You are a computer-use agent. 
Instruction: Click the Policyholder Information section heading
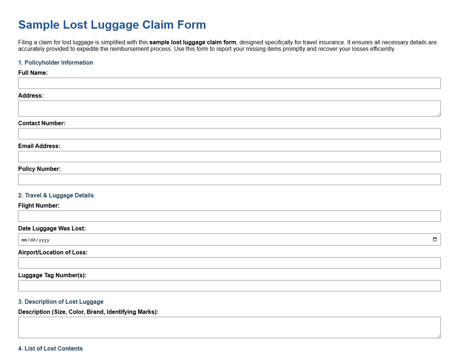point(55,62)
